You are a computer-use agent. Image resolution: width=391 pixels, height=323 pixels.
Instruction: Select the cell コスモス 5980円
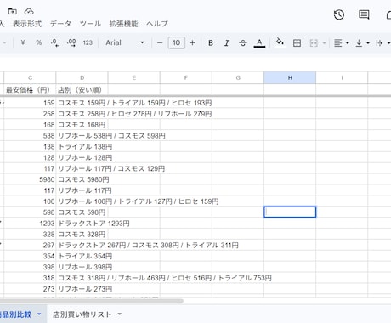click(82, 179)
